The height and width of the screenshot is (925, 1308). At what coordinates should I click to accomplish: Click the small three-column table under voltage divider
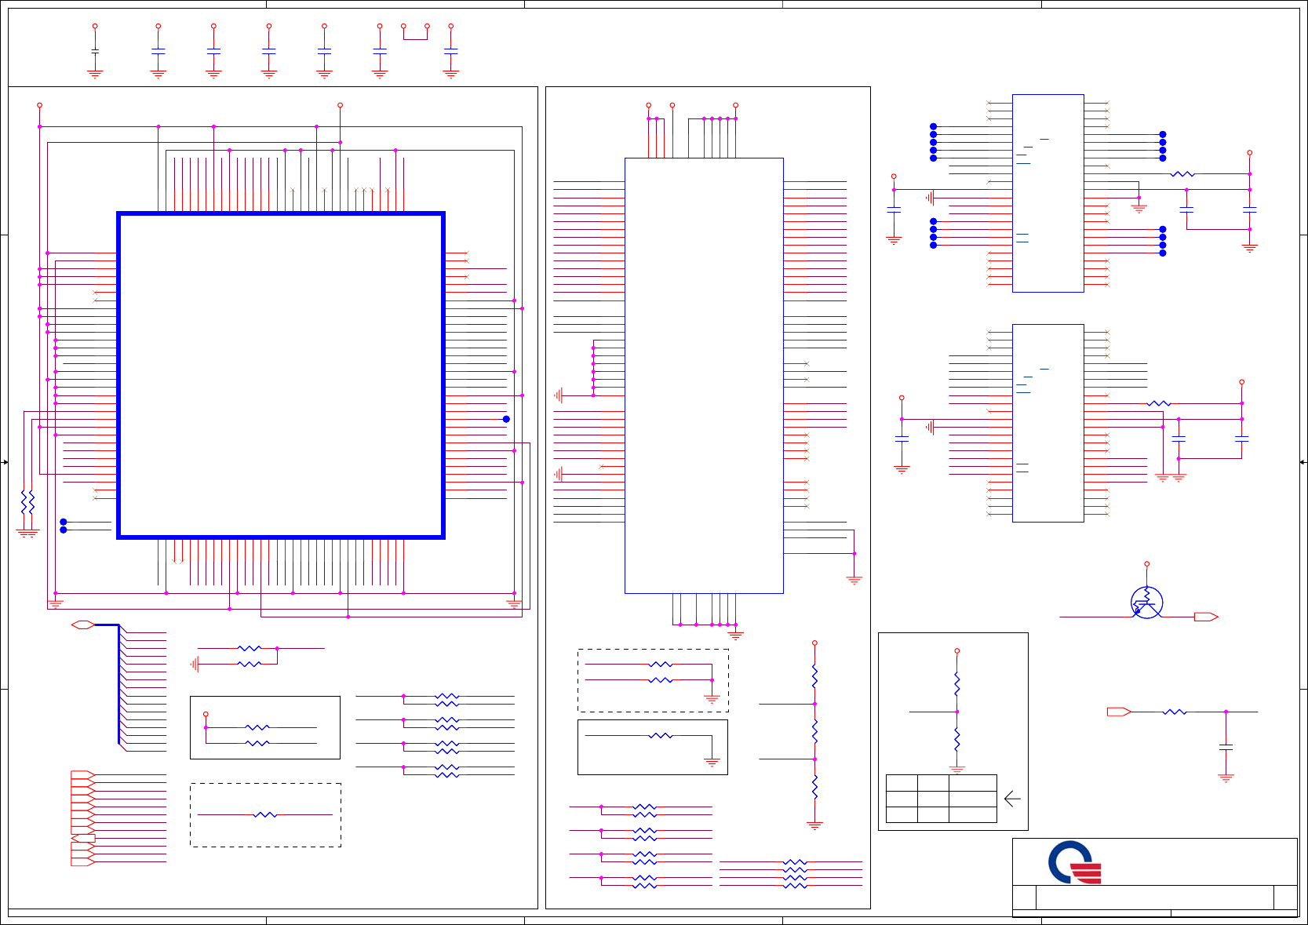pyautogui.click(x=941, y=798)
